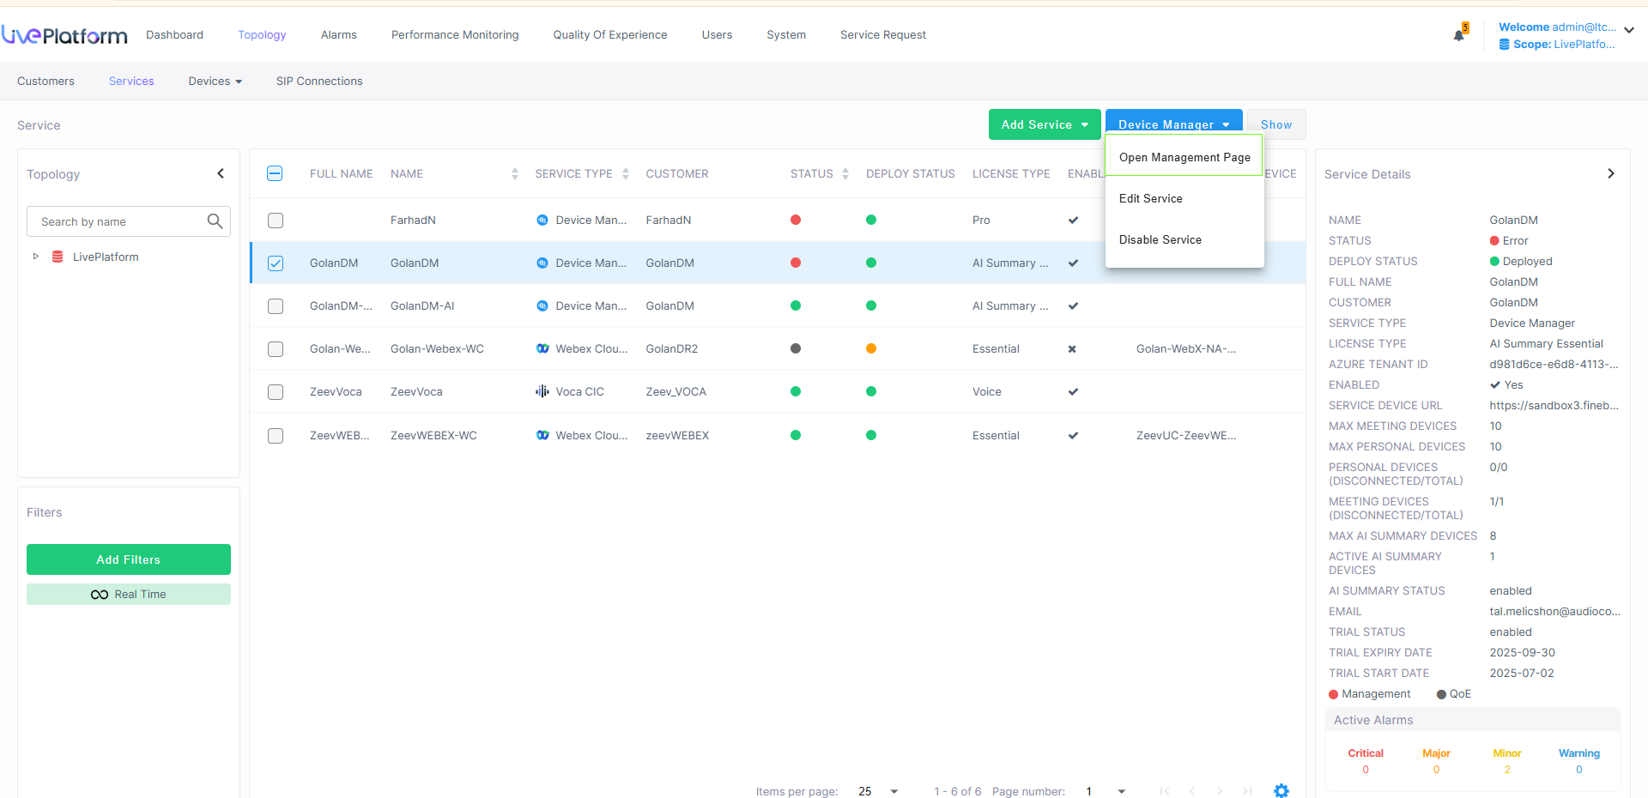Expand the LivePlatform tree node
Screen dimensions: 1648x798
[x=35, y=257]
